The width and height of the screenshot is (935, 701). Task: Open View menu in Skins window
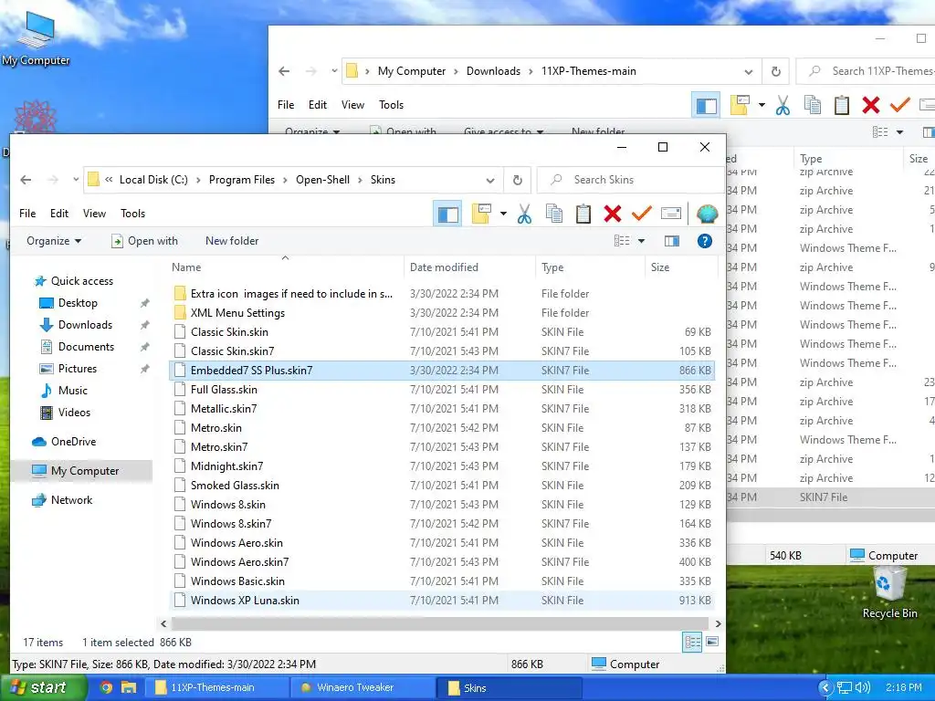pyautogui.click(x=94, y=214)
